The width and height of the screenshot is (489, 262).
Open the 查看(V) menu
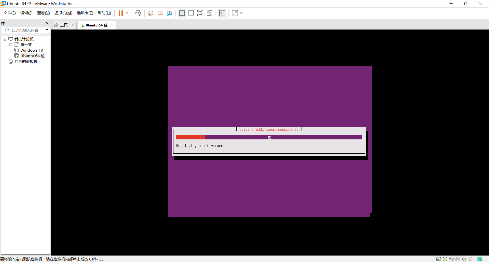point(44,13)
